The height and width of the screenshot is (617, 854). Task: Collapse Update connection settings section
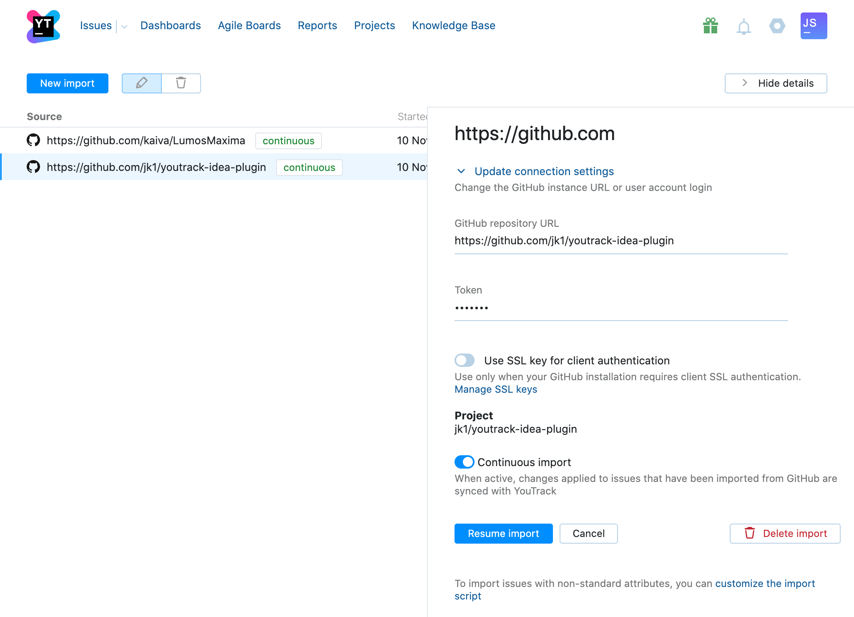461,171
